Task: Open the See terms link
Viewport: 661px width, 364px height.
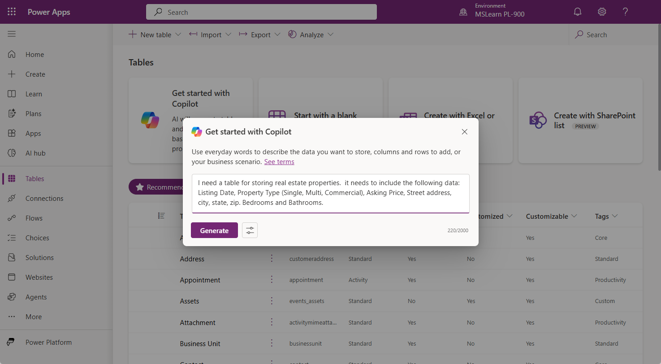Action: click(x=279, y=161)
